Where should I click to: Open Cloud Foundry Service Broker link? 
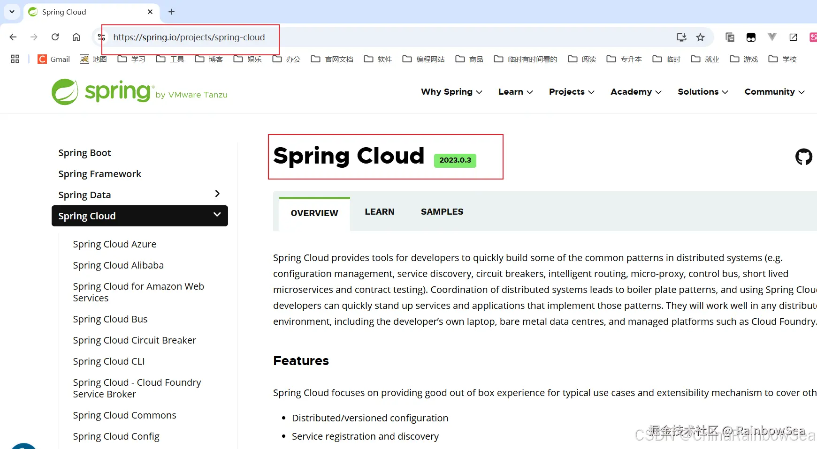137,388
